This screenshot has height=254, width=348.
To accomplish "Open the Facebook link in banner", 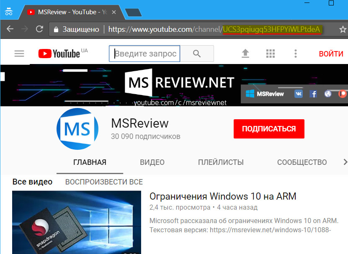I will 313,94.
